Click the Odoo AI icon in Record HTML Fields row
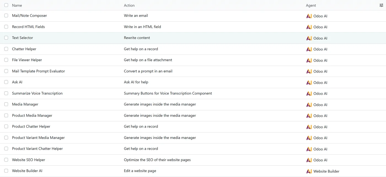386x177 pixels. [309, 27]
